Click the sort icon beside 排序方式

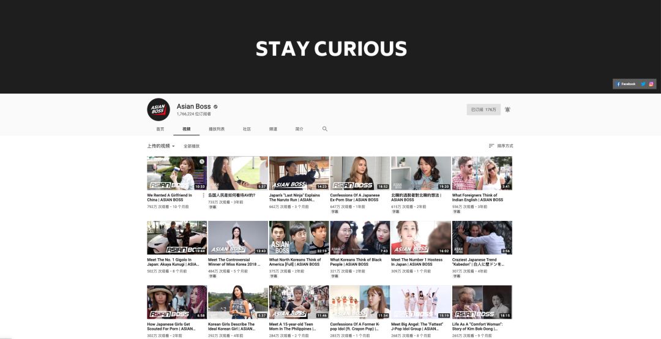point(491,146)
